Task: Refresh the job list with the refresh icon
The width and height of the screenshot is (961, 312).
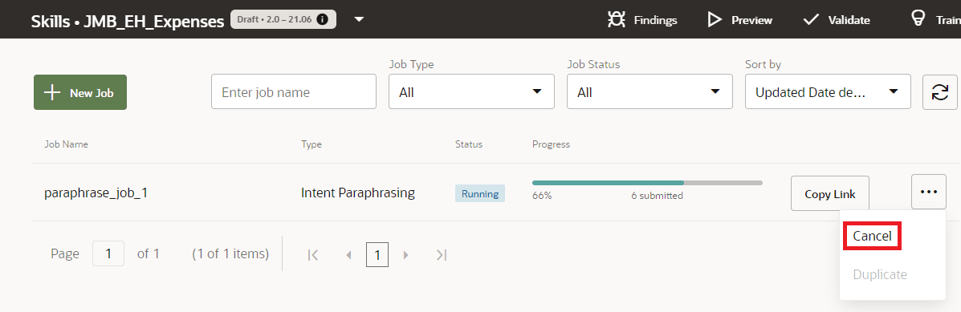Action: pos(939,92)
